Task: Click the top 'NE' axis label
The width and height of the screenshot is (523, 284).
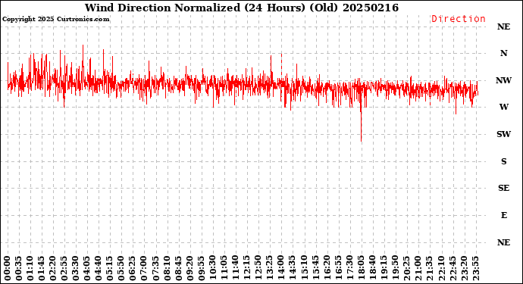Action: pyautogui.click(x=503, y=27)
